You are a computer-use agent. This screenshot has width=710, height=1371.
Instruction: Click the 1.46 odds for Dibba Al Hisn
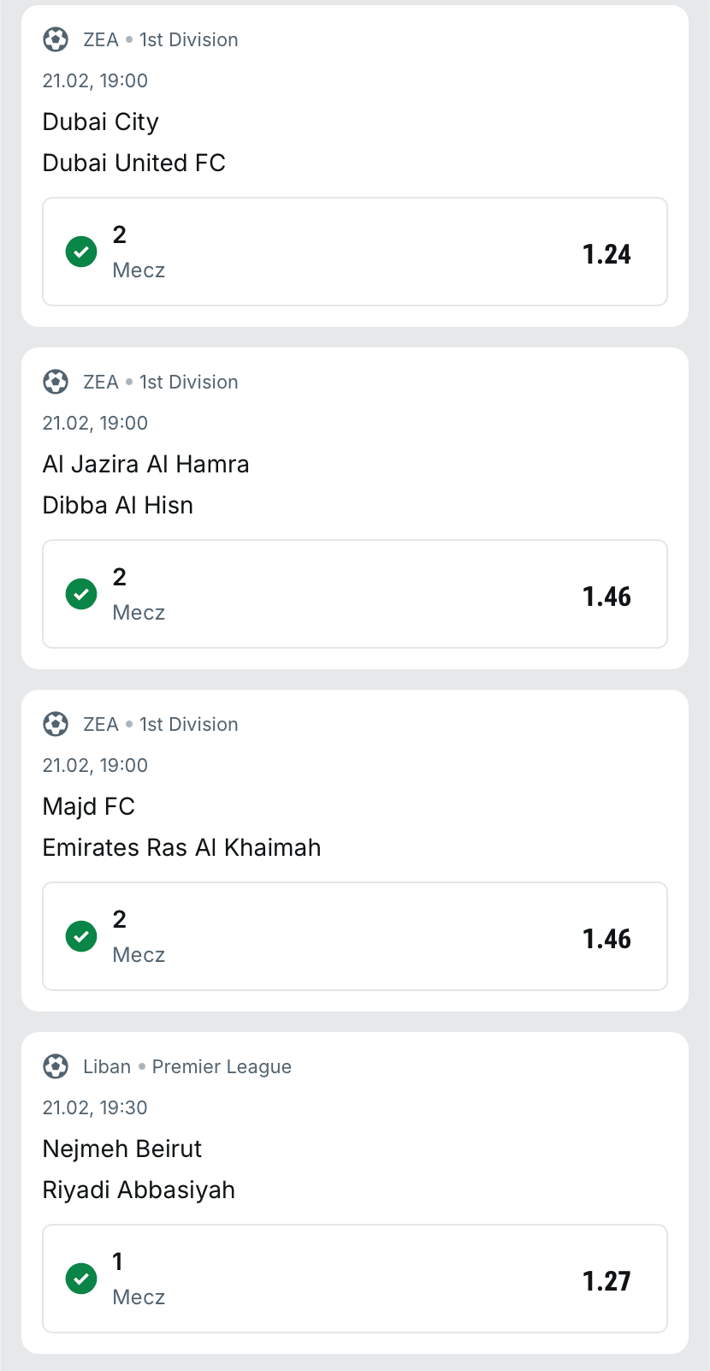tap(606, 596)
